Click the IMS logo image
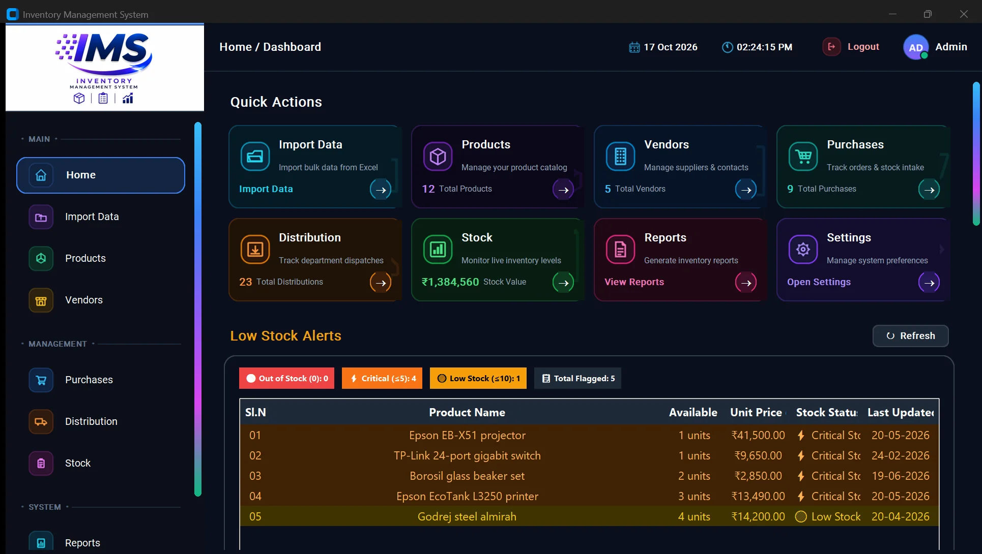Screen dimensions: 982x554 [x=105, y=68]
